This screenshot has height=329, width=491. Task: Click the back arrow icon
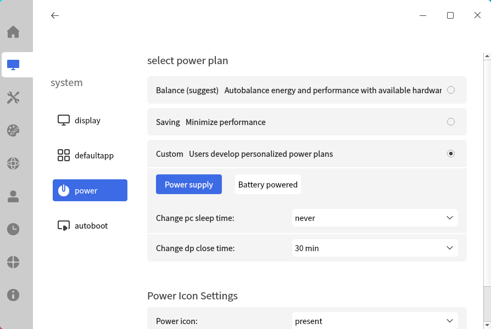point(55,15)
